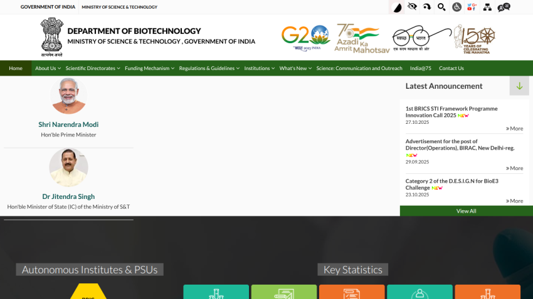Click the Dr Jitendra Singh name link
This screenshot has width=533, height=299.
pos(68,196)
